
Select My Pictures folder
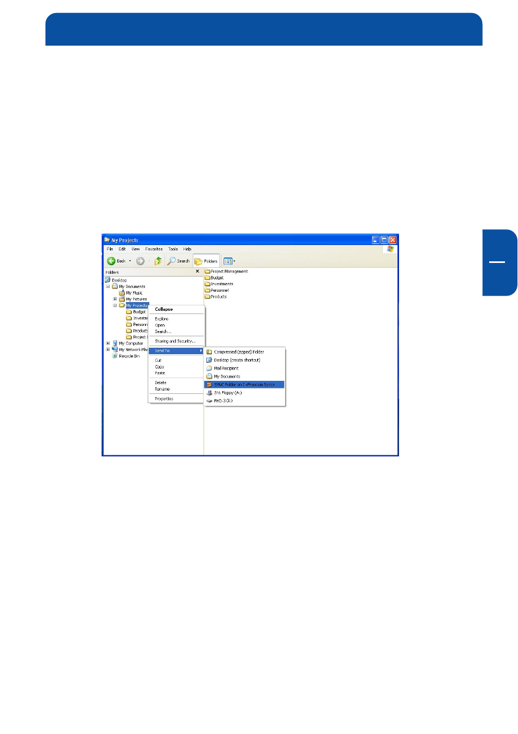136,299
